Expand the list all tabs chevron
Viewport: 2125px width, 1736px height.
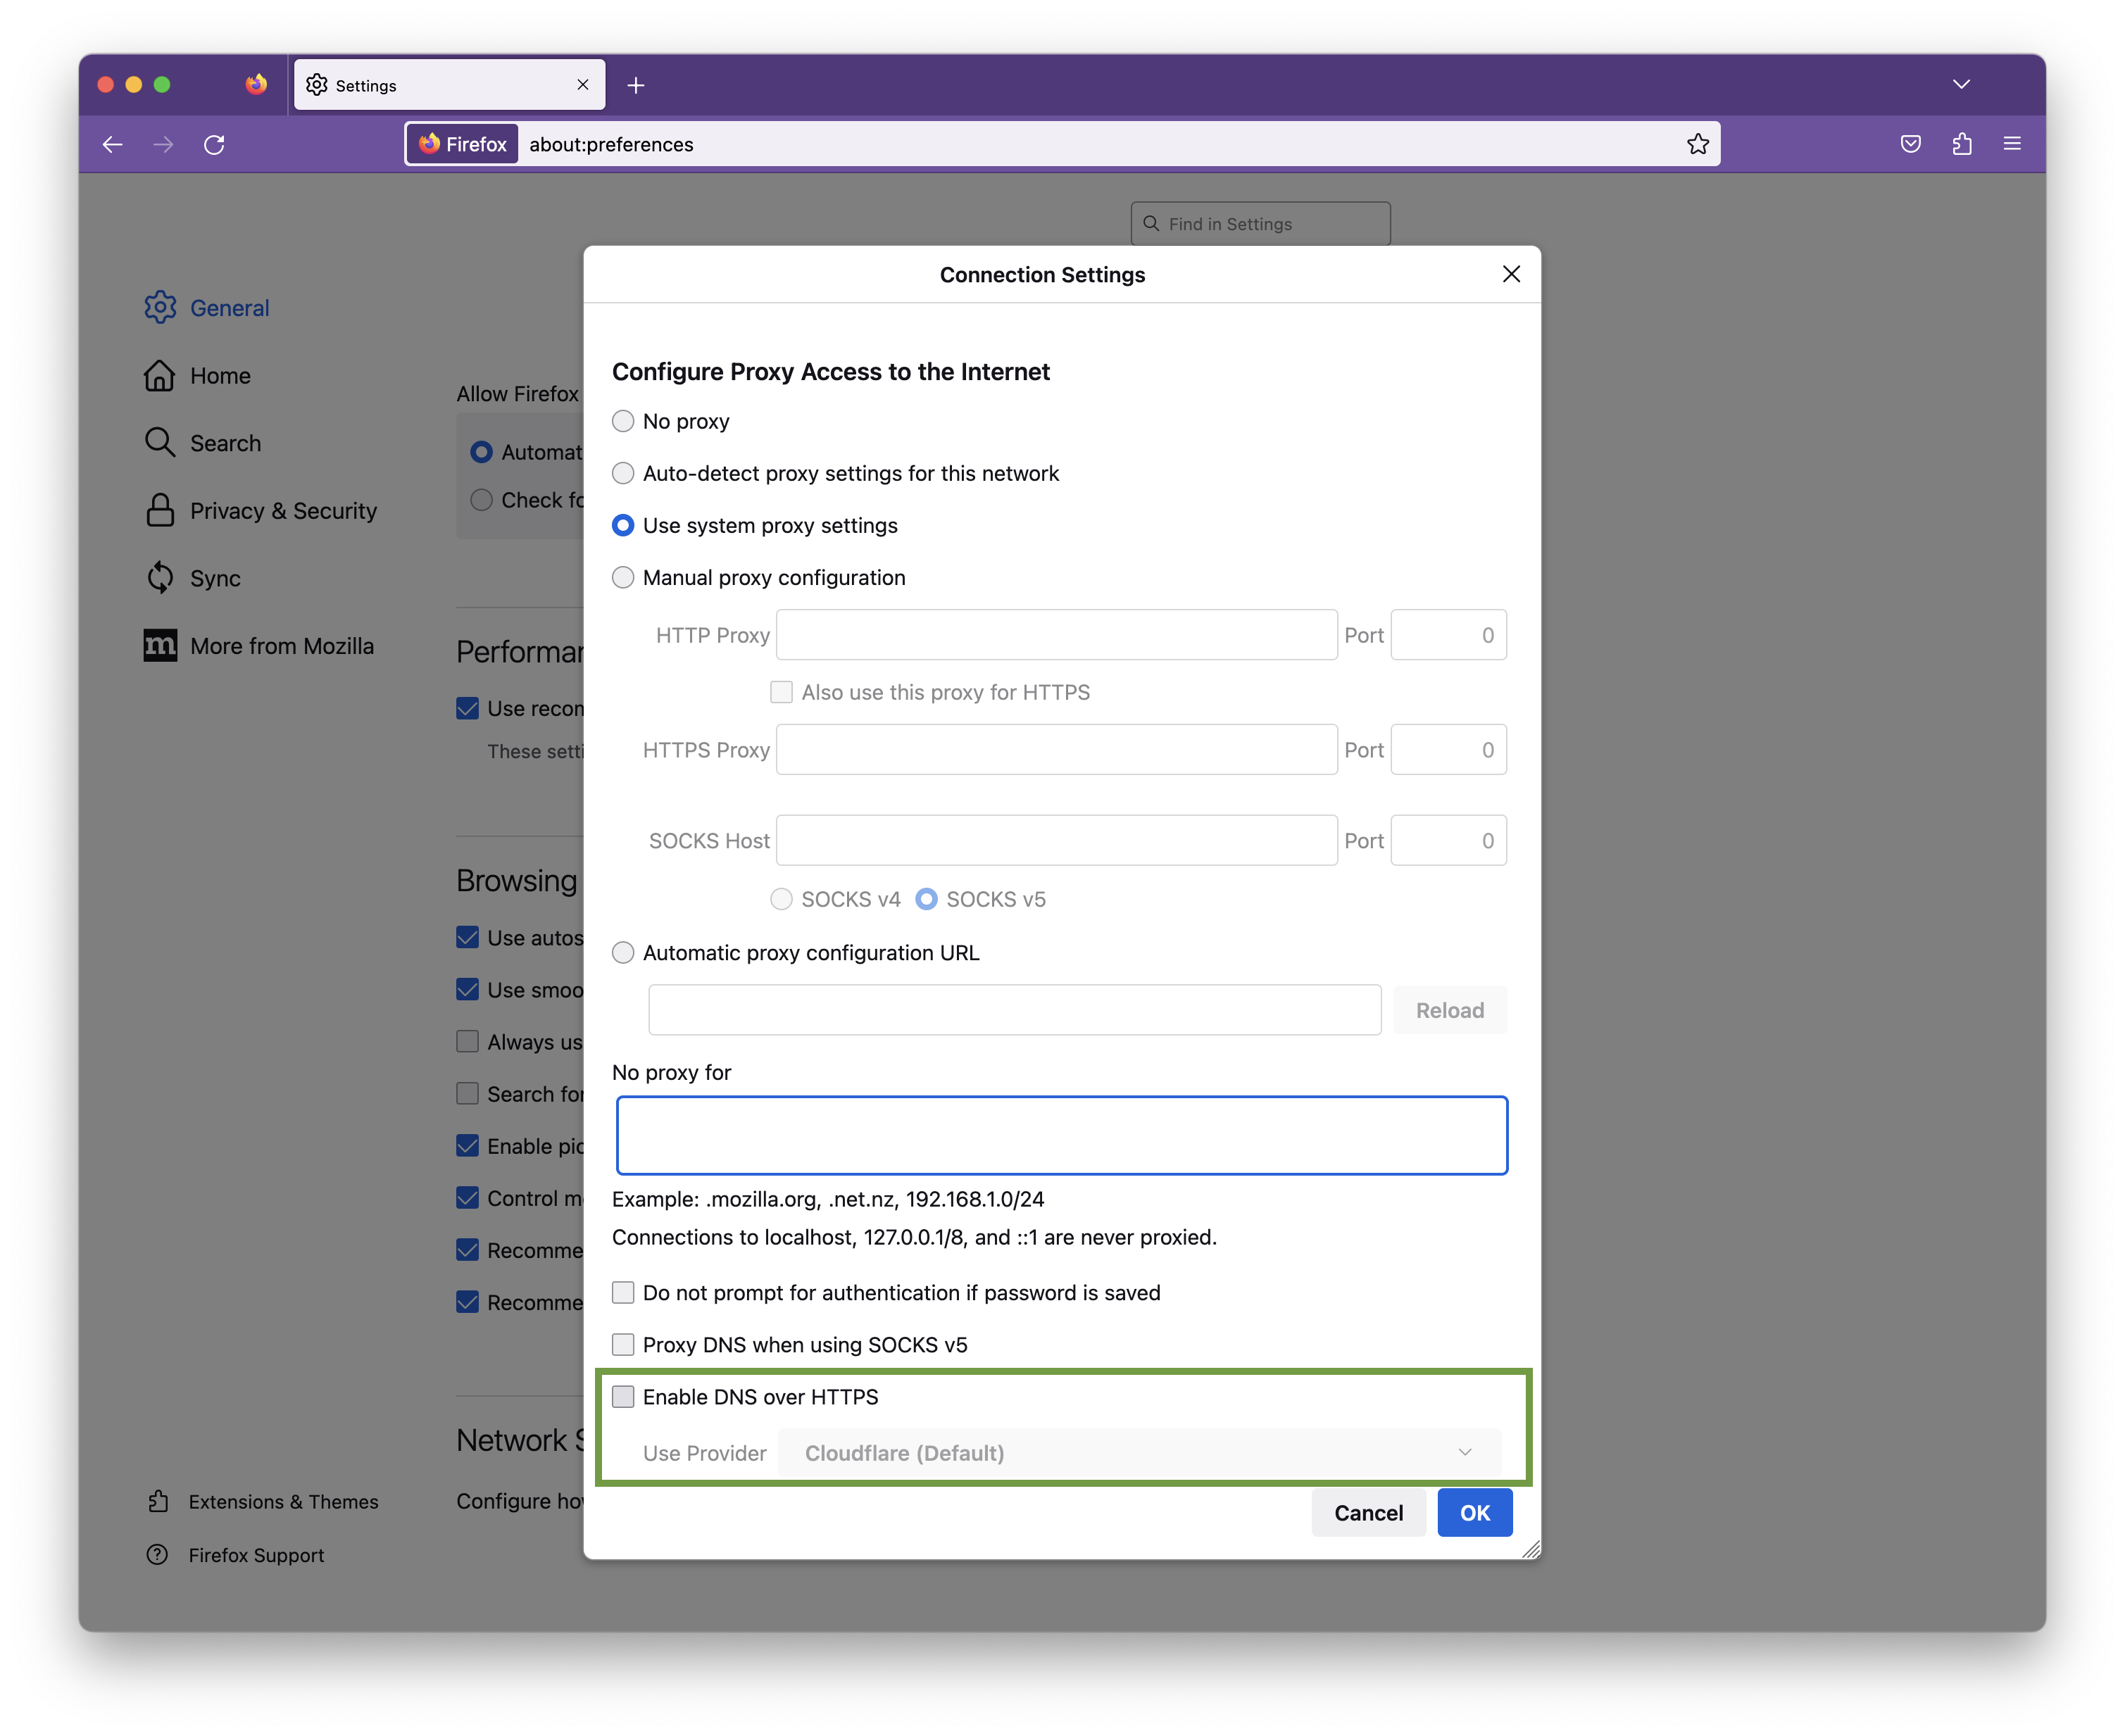point(1961,84)
